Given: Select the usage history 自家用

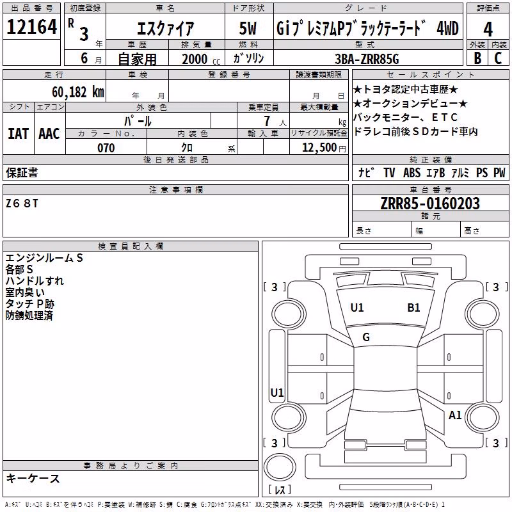Looking at the screenshot, I should pyautogui.click(x=137, y=59).
